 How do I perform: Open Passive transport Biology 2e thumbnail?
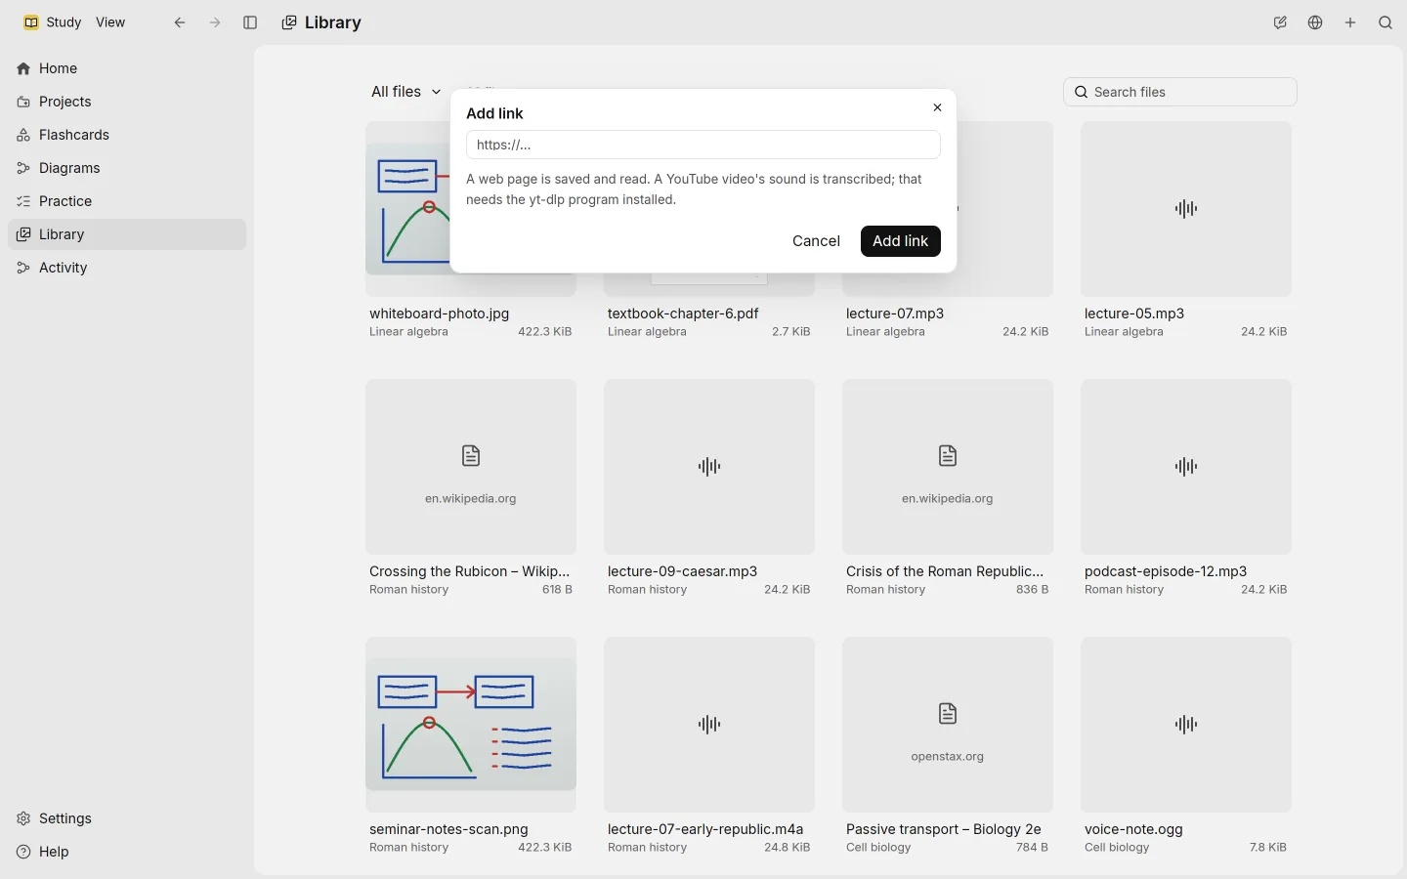tap(948, 725)
